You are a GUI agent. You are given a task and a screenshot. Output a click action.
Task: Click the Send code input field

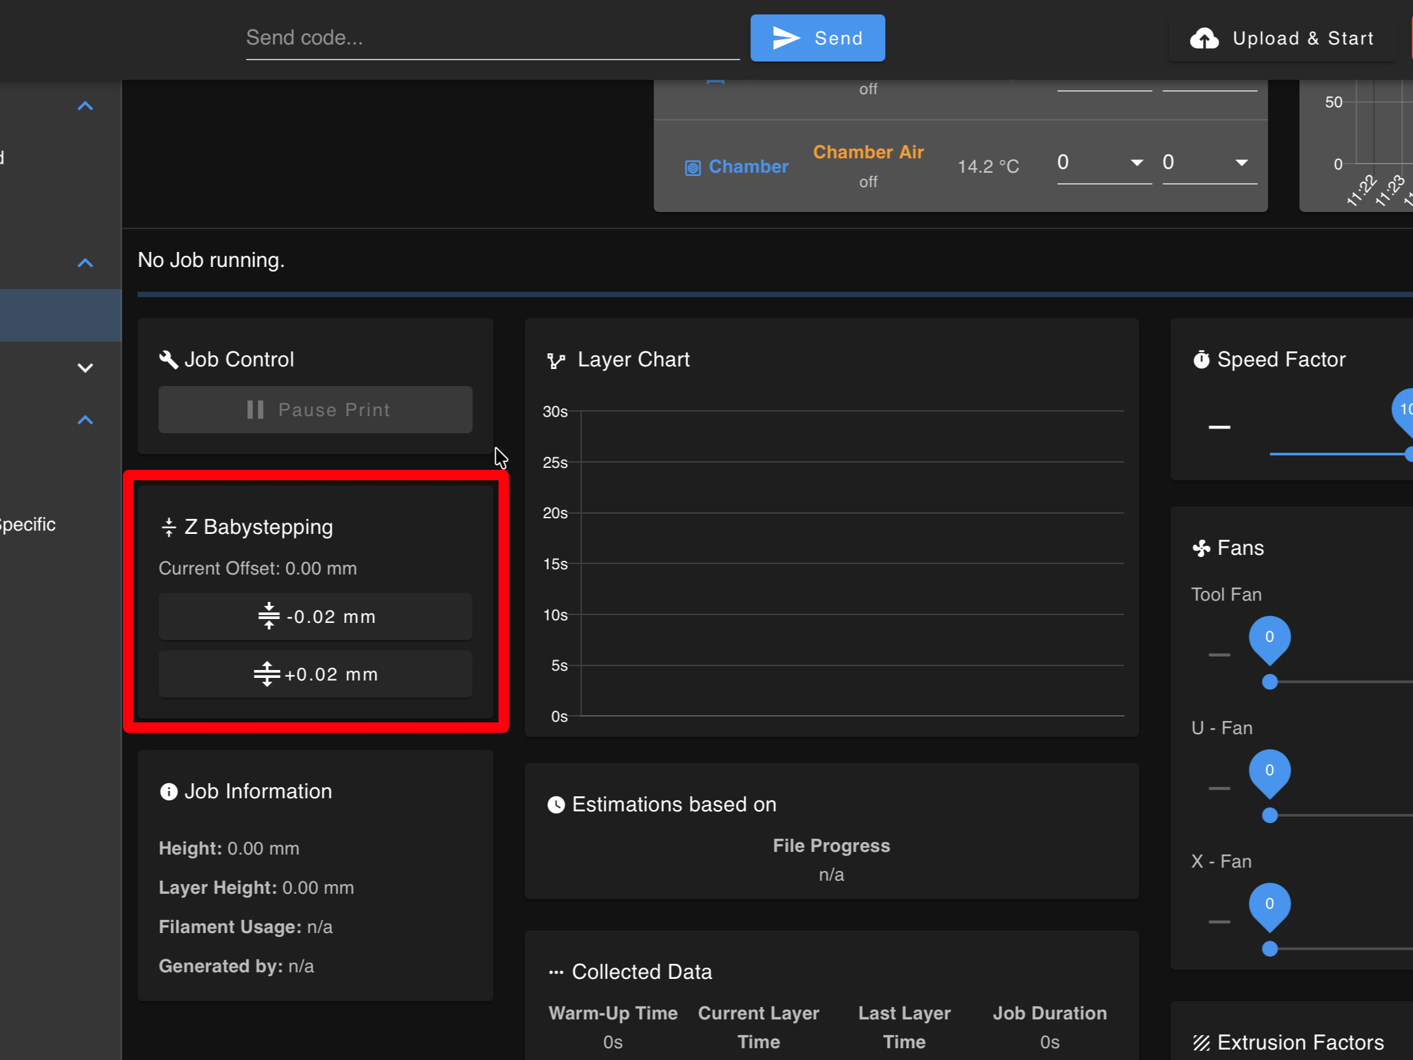click(492, 38)
